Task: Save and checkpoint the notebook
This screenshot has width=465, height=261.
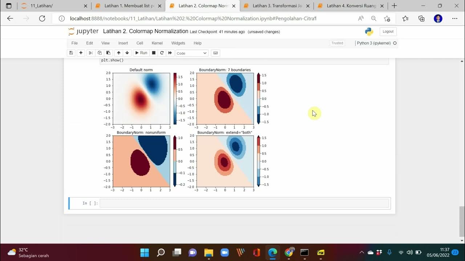Action: click(x=71, y=53)
